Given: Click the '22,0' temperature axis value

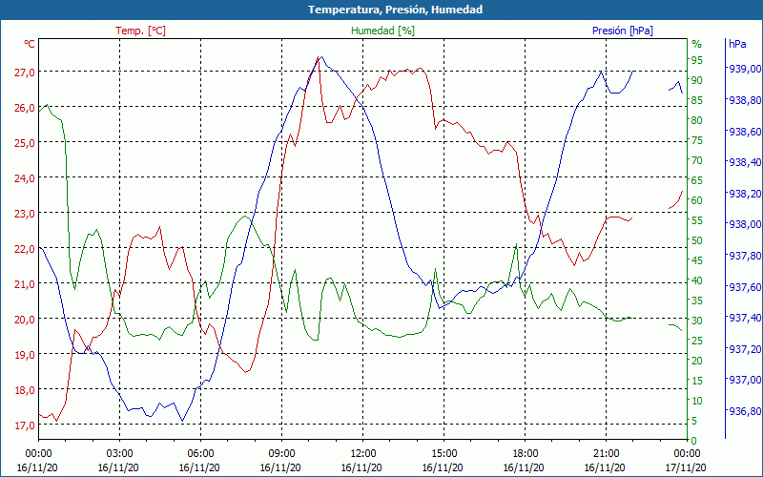Looking at the screenshot, I should click(x=25, y=249).
